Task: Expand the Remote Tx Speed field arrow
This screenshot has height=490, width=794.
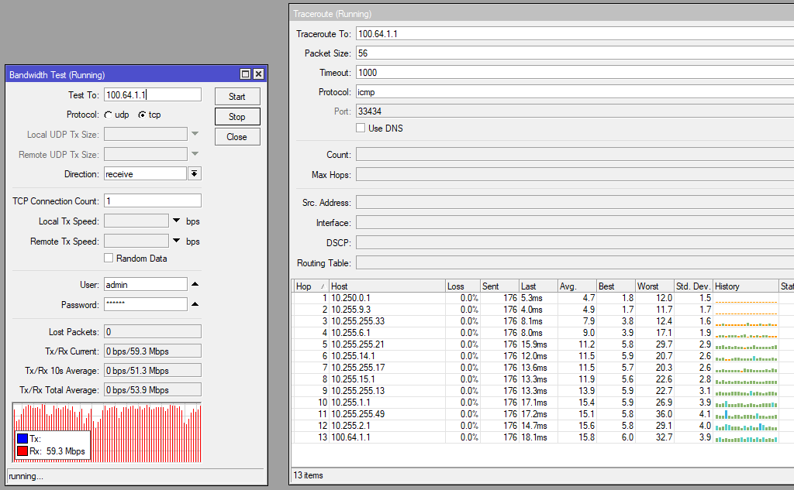Action: [176, 241]
